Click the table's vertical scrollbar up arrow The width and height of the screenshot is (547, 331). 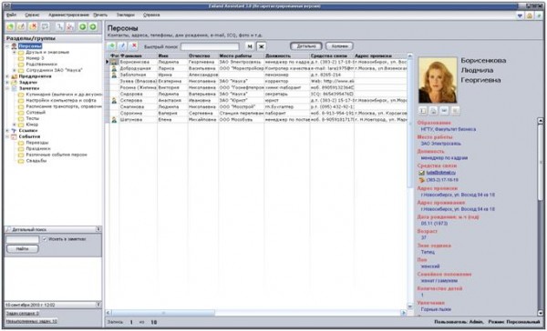410,56
